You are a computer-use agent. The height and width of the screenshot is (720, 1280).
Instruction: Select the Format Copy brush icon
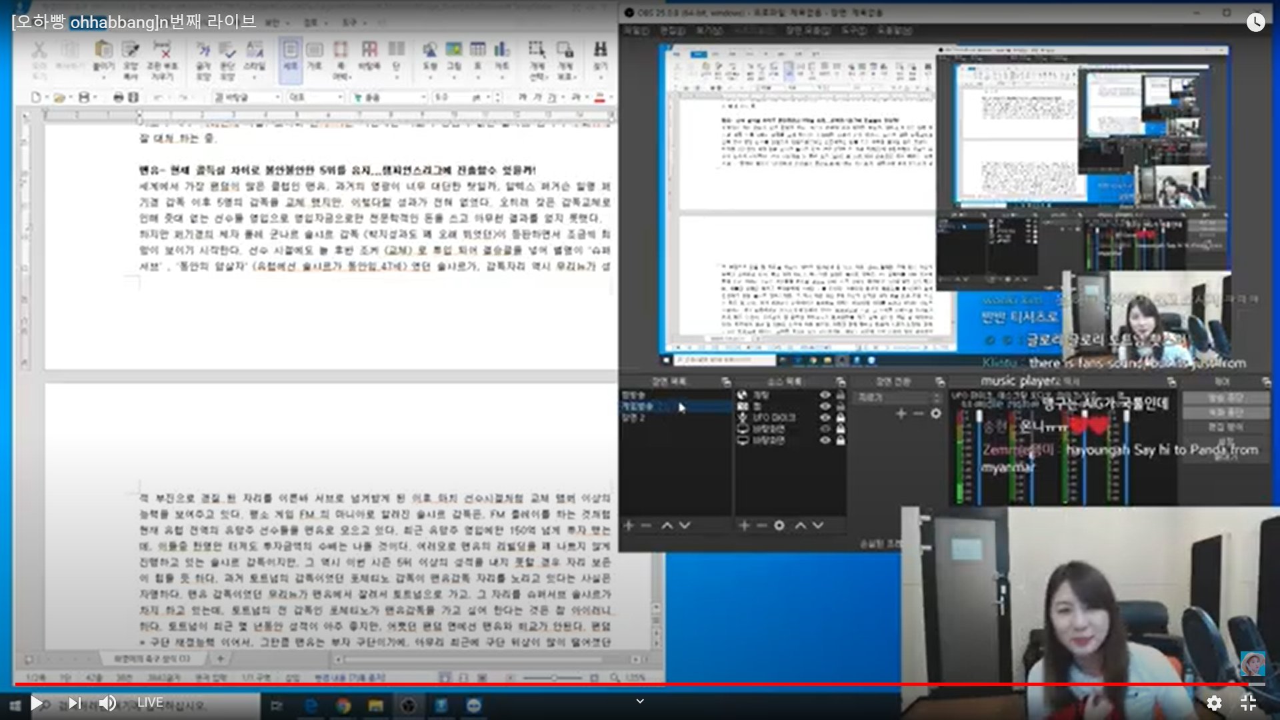tap(131, 50)
